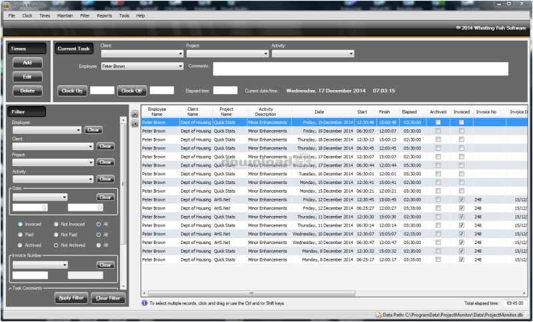Toggle Invoiced checkbox for Tuesday, 16 December row

[461, 174]
